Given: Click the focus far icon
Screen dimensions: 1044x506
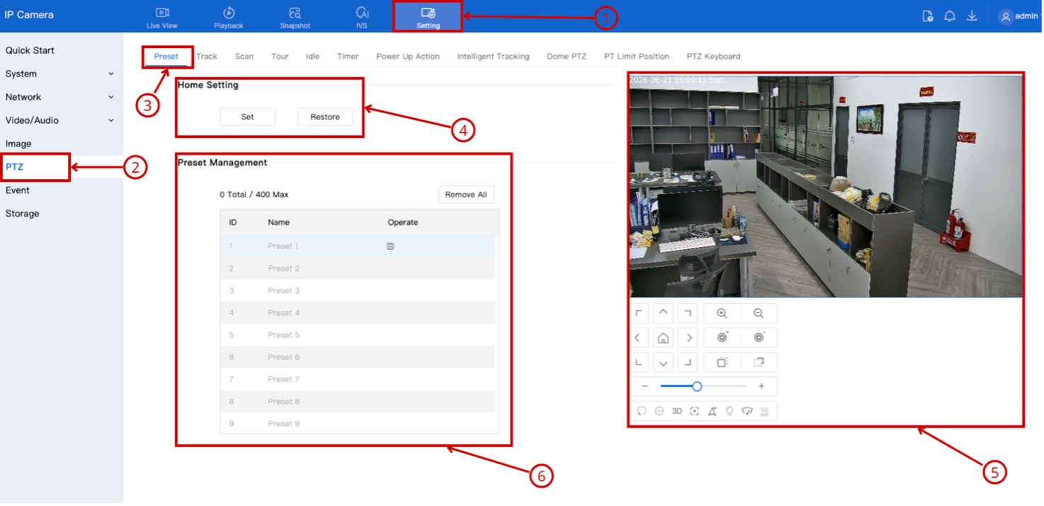Looking at the screenshot, I should pos(759,362).
